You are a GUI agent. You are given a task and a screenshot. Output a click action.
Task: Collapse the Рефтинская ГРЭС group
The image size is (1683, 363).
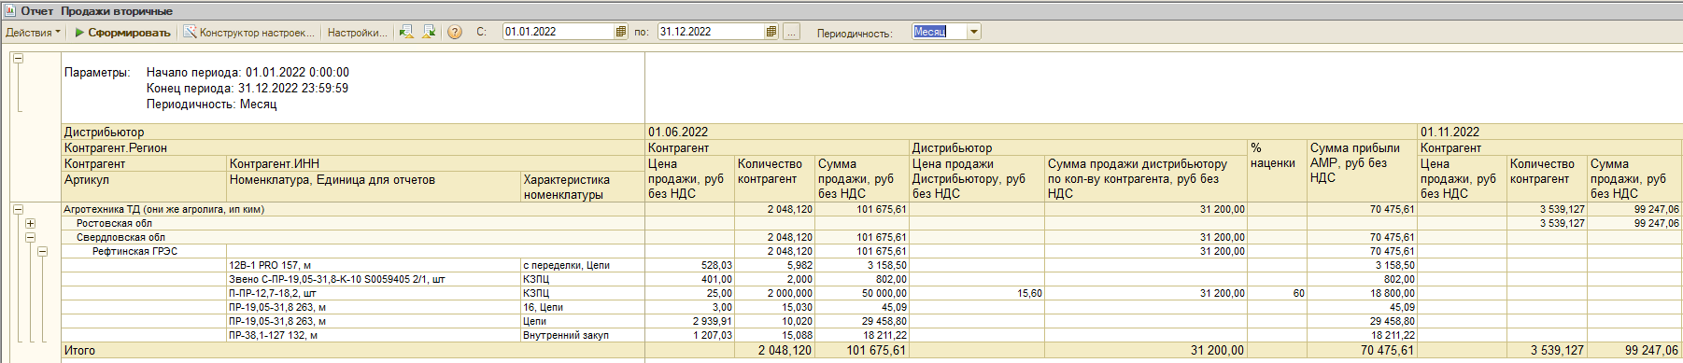(x=42, y=252)
